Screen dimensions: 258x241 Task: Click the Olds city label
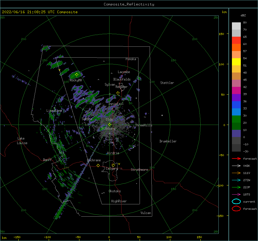click(109, 119)
